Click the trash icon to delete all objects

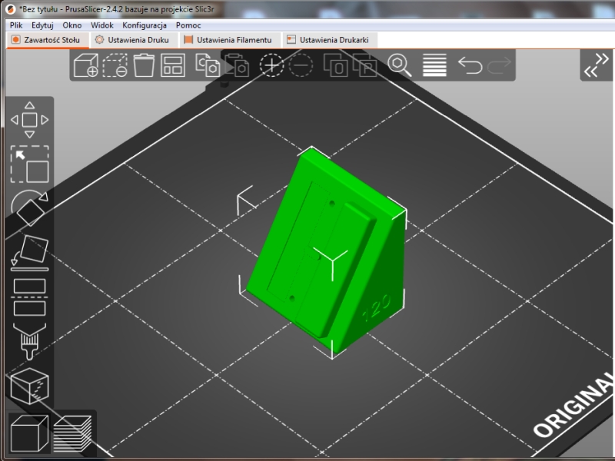145,65
